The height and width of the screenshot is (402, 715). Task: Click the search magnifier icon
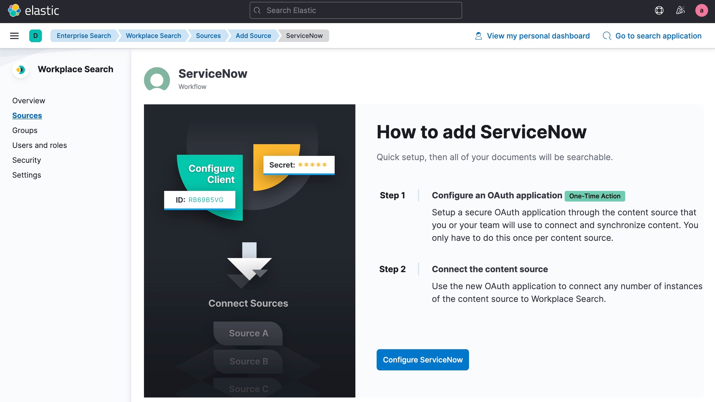click(257, 10)
